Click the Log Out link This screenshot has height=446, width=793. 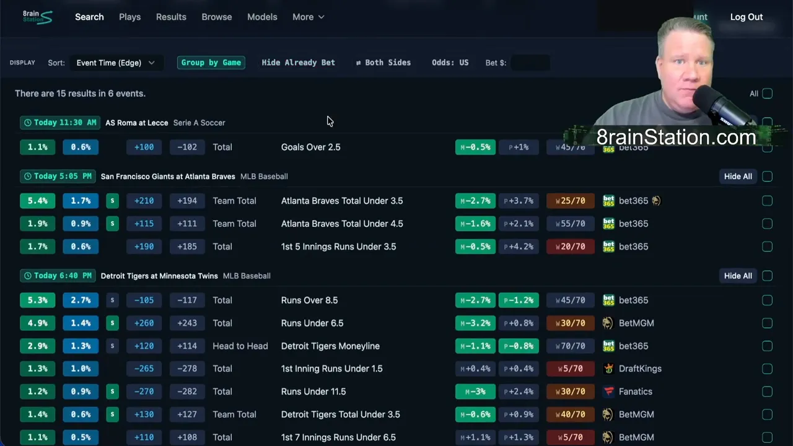[746, 17]
